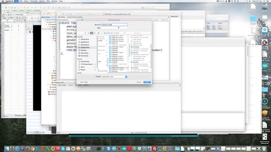The height and width of the screenshot is (152, 271).
Task: Open the File menu
Action: coord(16,1)
